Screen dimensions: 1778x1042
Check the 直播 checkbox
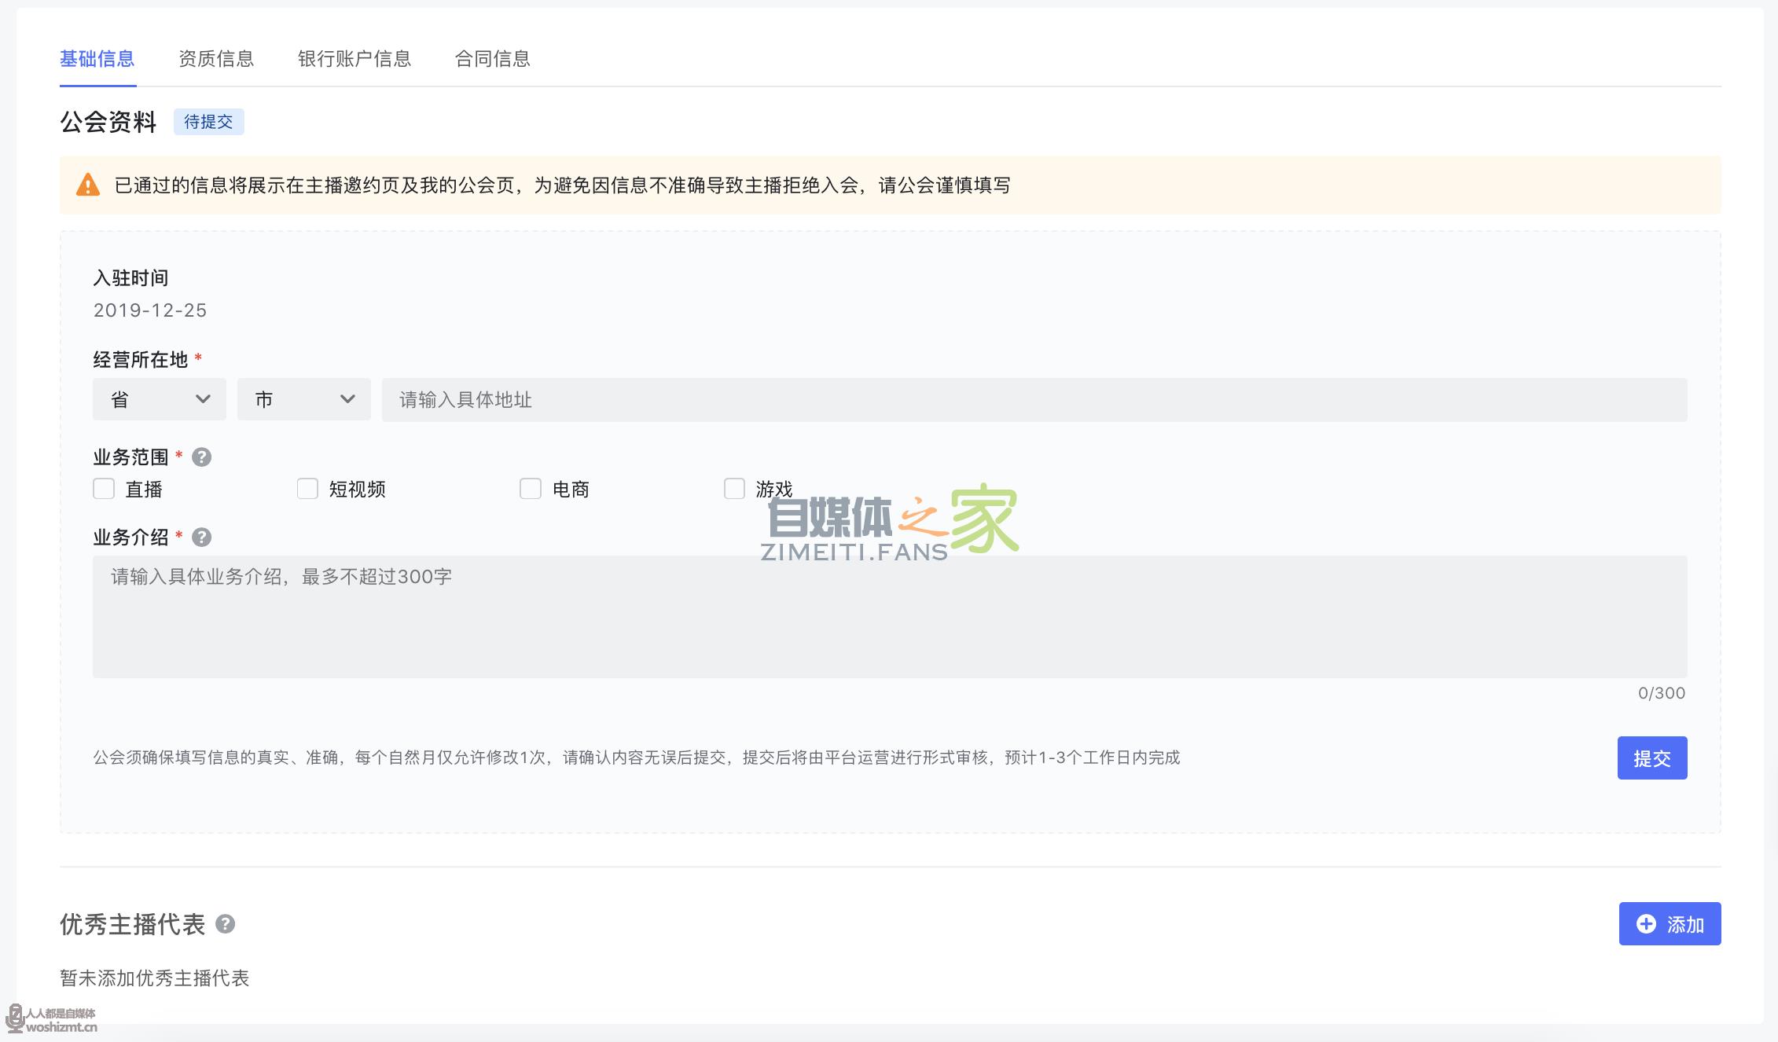tap(104, 489)
